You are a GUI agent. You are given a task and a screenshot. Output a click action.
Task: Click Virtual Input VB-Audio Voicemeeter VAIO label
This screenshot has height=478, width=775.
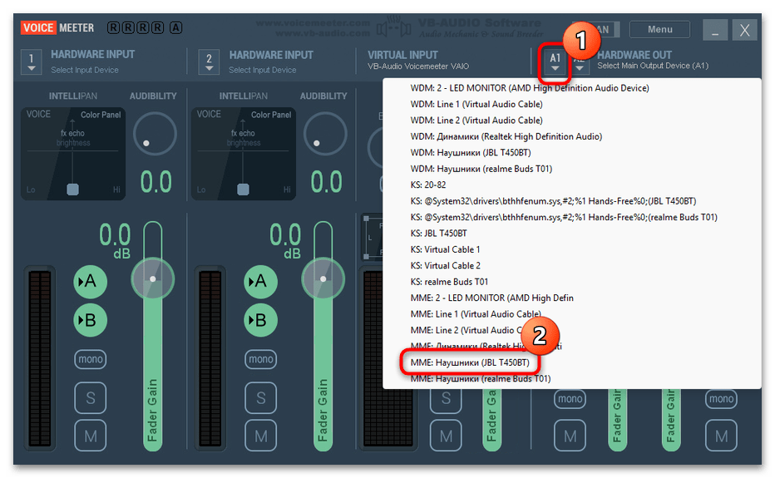(418, 67)
